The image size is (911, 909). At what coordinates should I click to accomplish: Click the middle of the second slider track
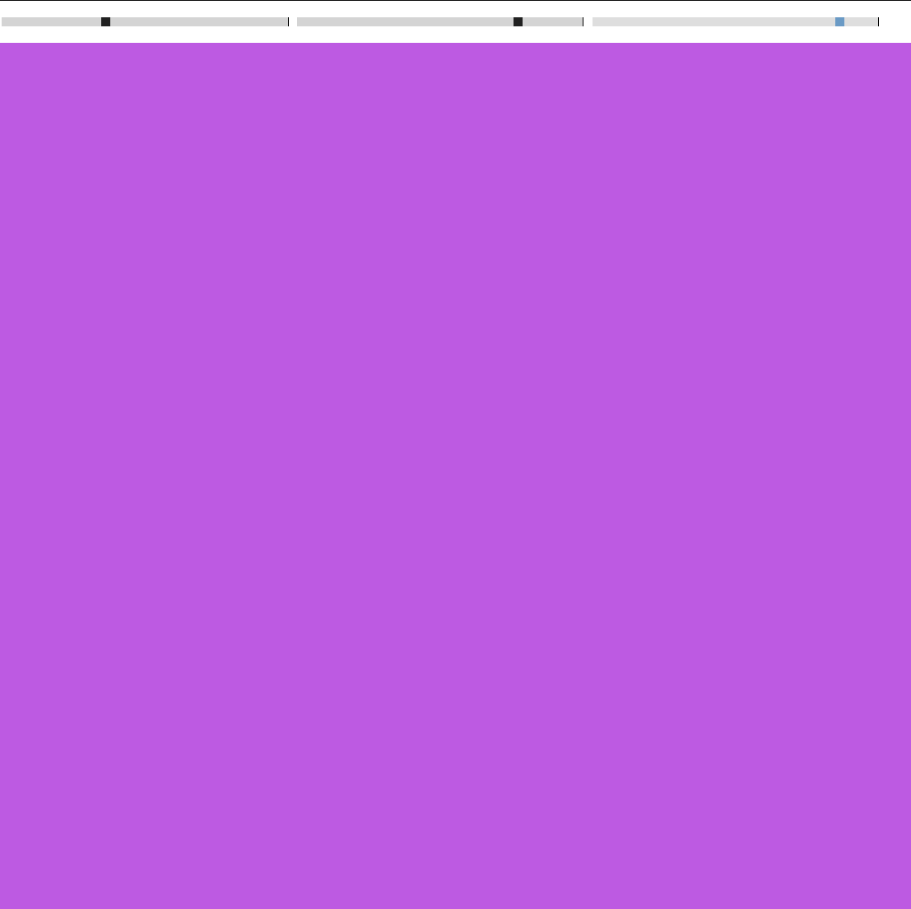[x=439, y=22]
